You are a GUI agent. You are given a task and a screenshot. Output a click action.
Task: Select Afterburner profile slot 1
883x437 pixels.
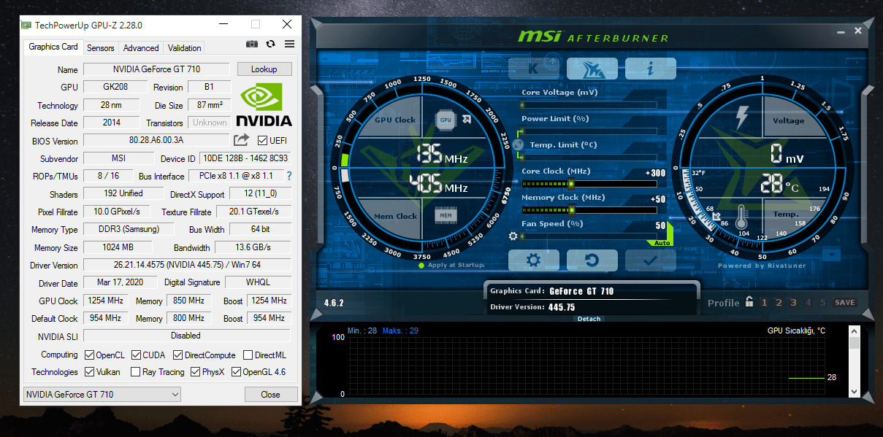click(x=764, y=303)
